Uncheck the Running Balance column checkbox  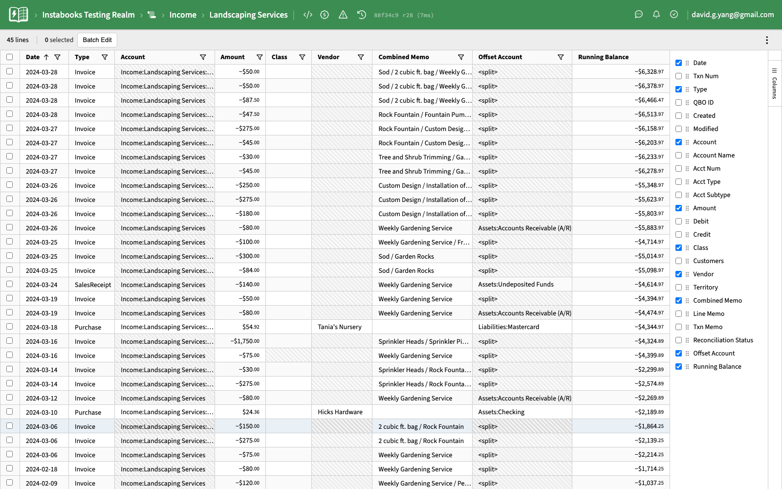pos(678,367)
